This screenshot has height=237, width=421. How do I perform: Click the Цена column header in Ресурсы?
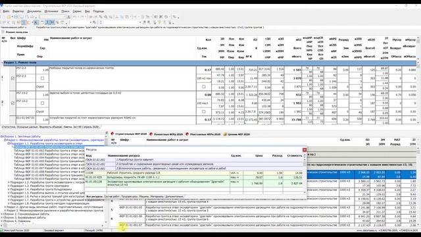click(259, 155)
